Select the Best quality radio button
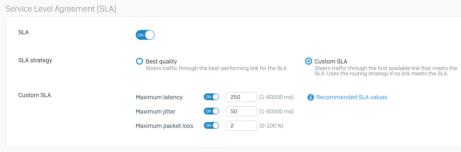This screenshot has height=152, width=461. click(x=139, y=61)
